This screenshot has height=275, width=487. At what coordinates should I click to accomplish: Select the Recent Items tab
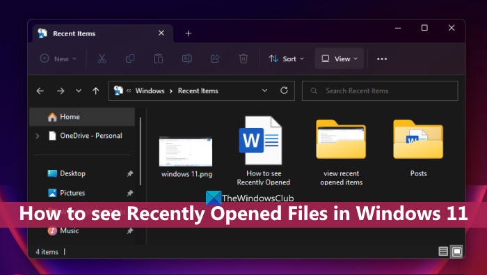[x=102, y=33]
